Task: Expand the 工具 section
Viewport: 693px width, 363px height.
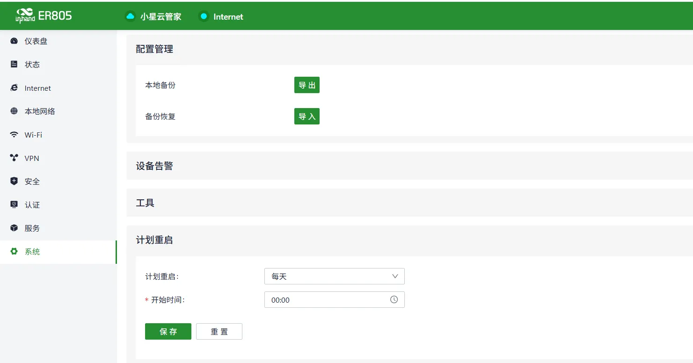Action: click(409, 203)
